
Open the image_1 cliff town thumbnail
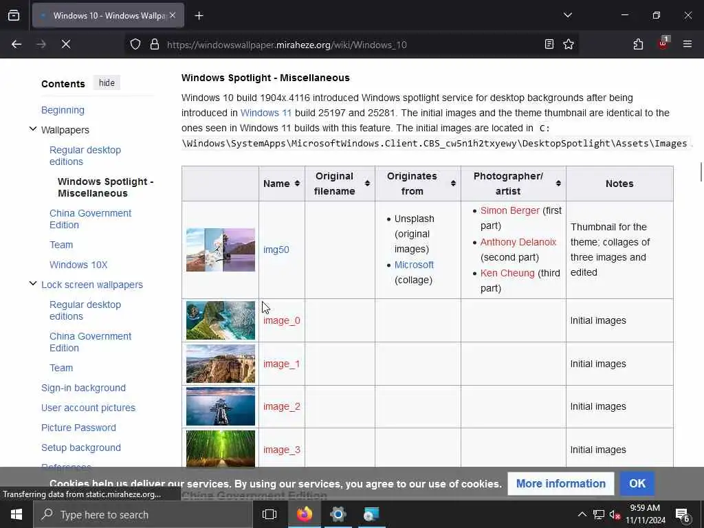[221, 364]
